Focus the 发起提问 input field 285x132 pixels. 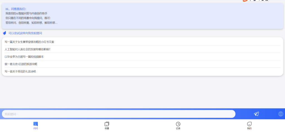pos(119,114)
